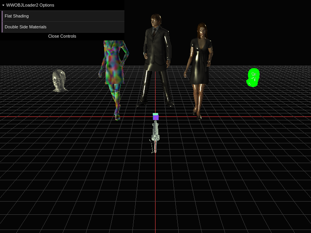The width and height of the screenshot is (311, 233).
Task: Click the Close Controls button
Action: (x=62, y=36)
